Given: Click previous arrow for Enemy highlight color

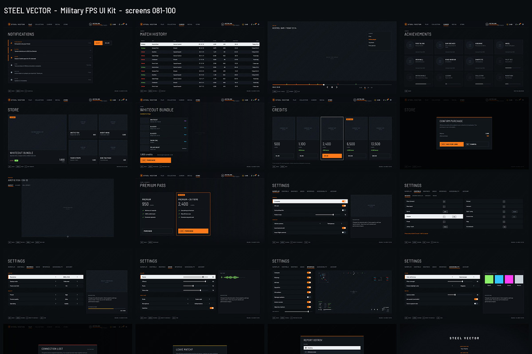Looking at the screenshot, I should tap(451, 285).
